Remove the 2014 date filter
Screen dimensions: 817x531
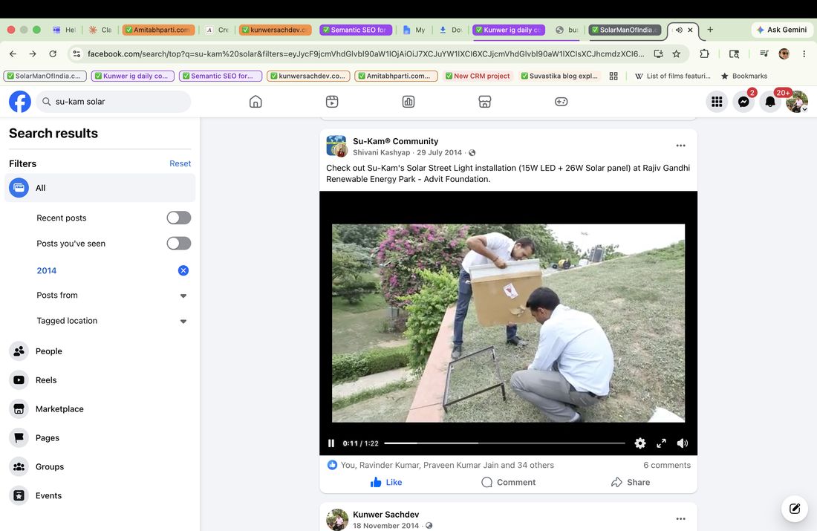tap(183, 270)
